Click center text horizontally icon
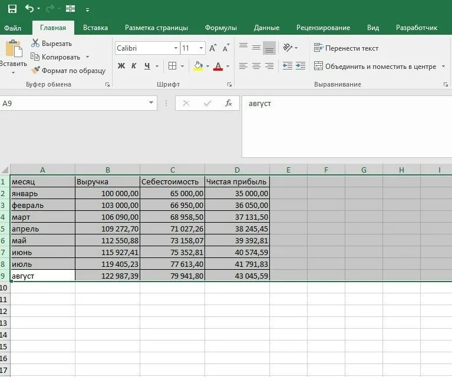This screenshot has width=452, height=377. tap(256, 66)
